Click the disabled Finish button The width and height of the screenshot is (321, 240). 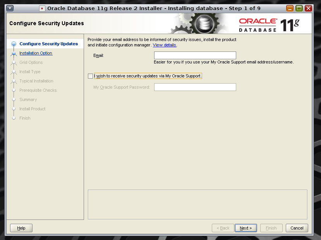click(271, 228)
